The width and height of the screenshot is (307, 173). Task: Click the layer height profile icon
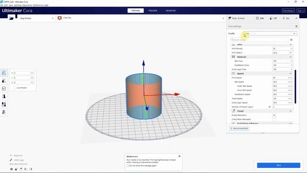(x=230, y=18)
